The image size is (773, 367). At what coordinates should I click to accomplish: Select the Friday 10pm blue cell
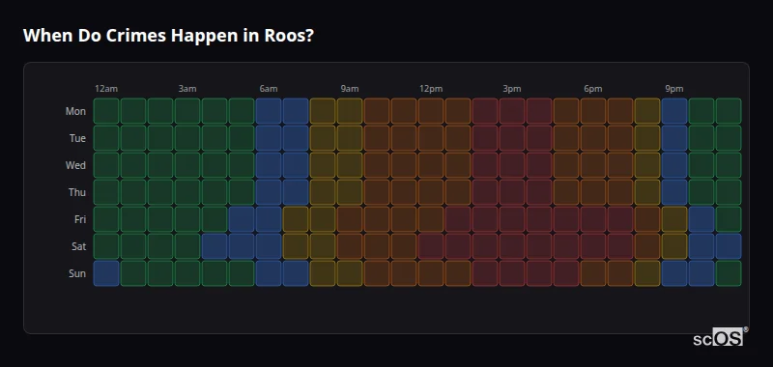point(701,219)
